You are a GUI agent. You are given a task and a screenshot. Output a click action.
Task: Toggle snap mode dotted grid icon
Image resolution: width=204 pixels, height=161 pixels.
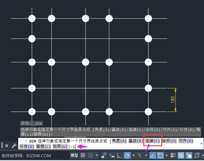pos(91,155)
